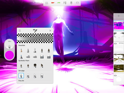The image size is (124, 93).
Task: Redo with the green arrow
Action: (x=59, y=3)
